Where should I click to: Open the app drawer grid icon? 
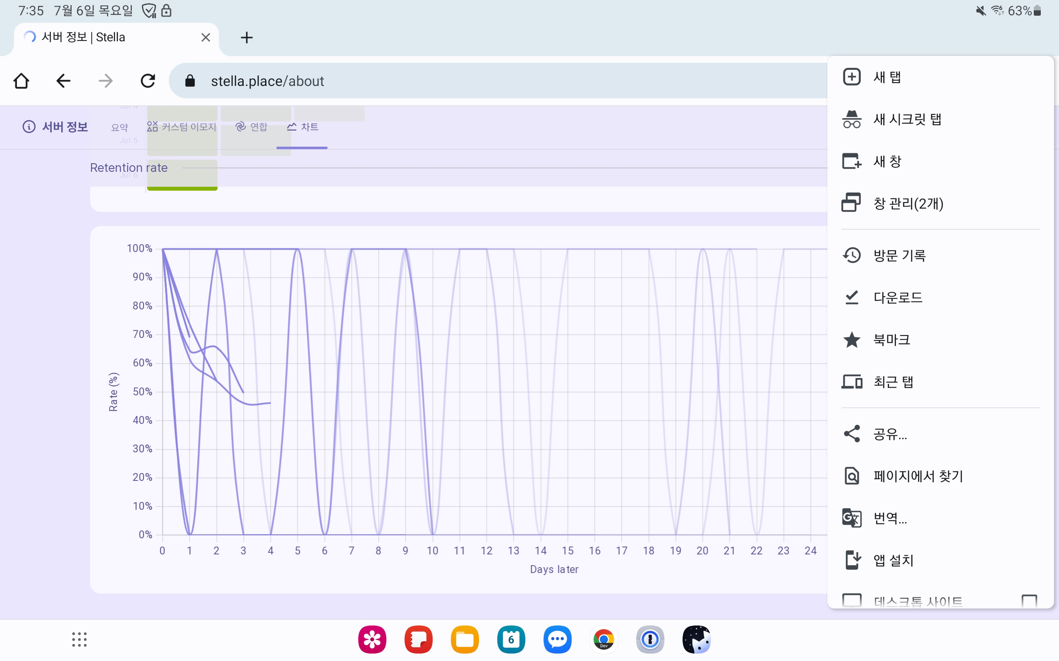tap(79, 639)
